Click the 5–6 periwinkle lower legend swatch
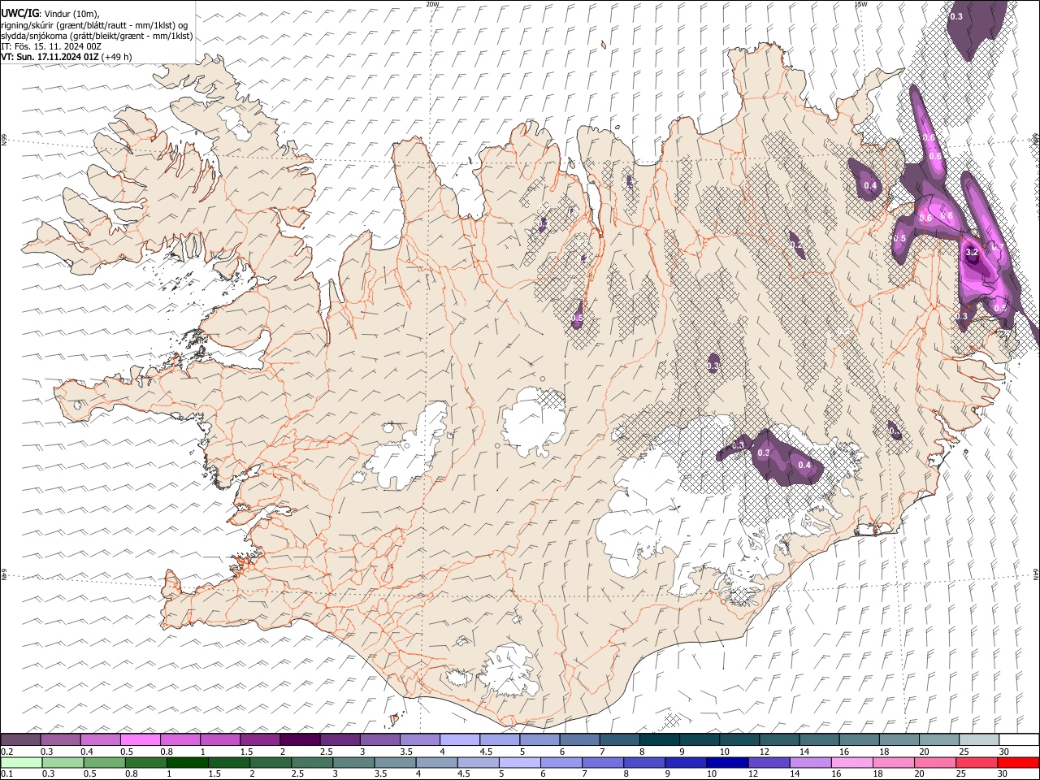This screenshot has width=1040, height=780. 520,762
